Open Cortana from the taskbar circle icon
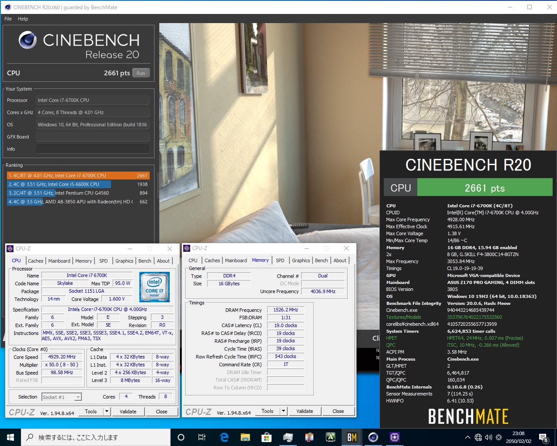557x446 pixels. point(181,437)
